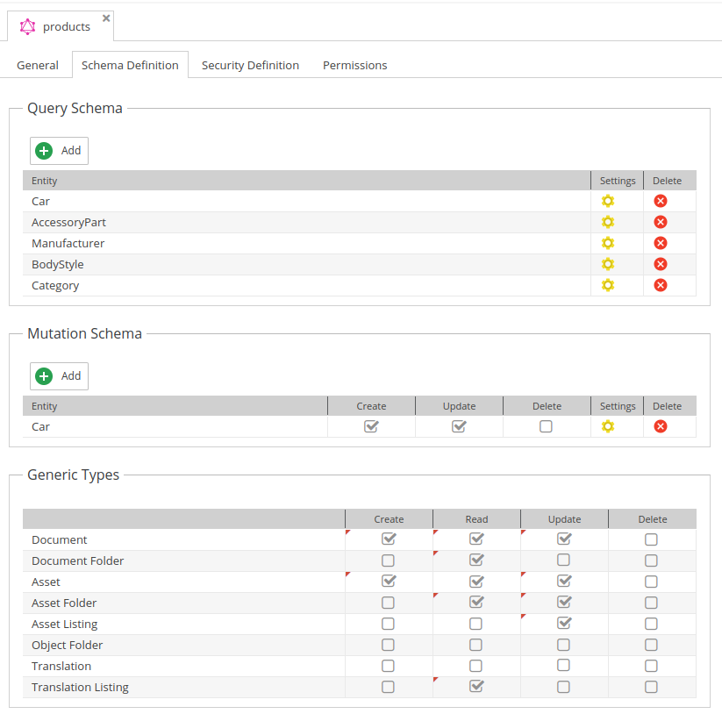Viewport: 722px width, 721px height.
Task: Open settings gear for Manufacturer entity
Action: pyautogui.click(x=607, y=243)
